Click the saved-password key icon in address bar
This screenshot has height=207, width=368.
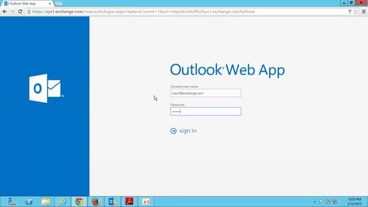click(x=350, y=11)
